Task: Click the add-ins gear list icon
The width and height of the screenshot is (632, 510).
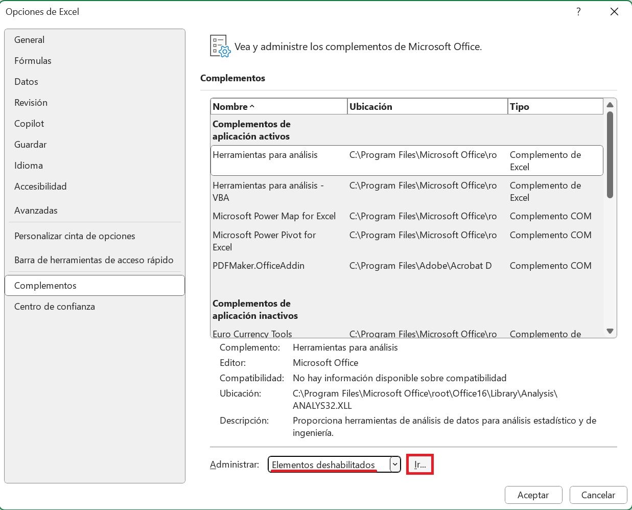Action: [x=220, y=47]
